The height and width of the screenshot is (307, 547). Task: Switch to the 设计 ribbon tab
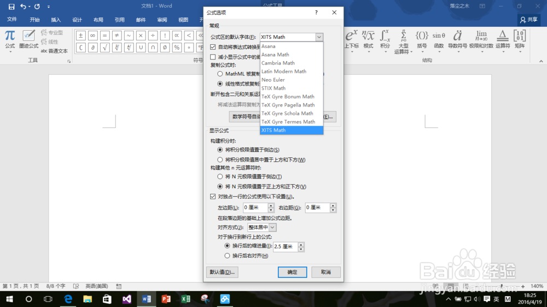(77, 20)
